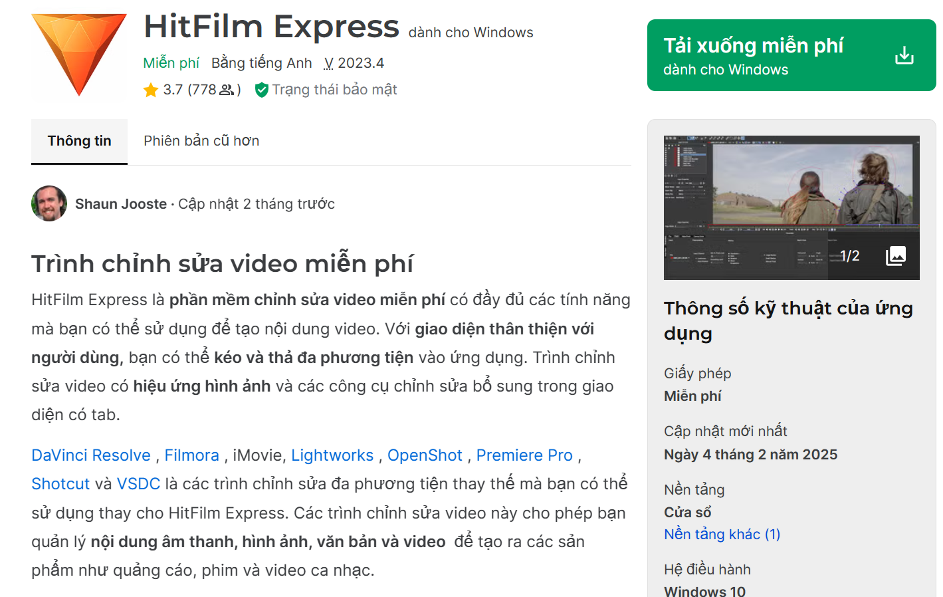This screenshot has height=597, width=943.
Task: Switch to Phiên bản cũ hơn tab
Action: coord(201,141)
